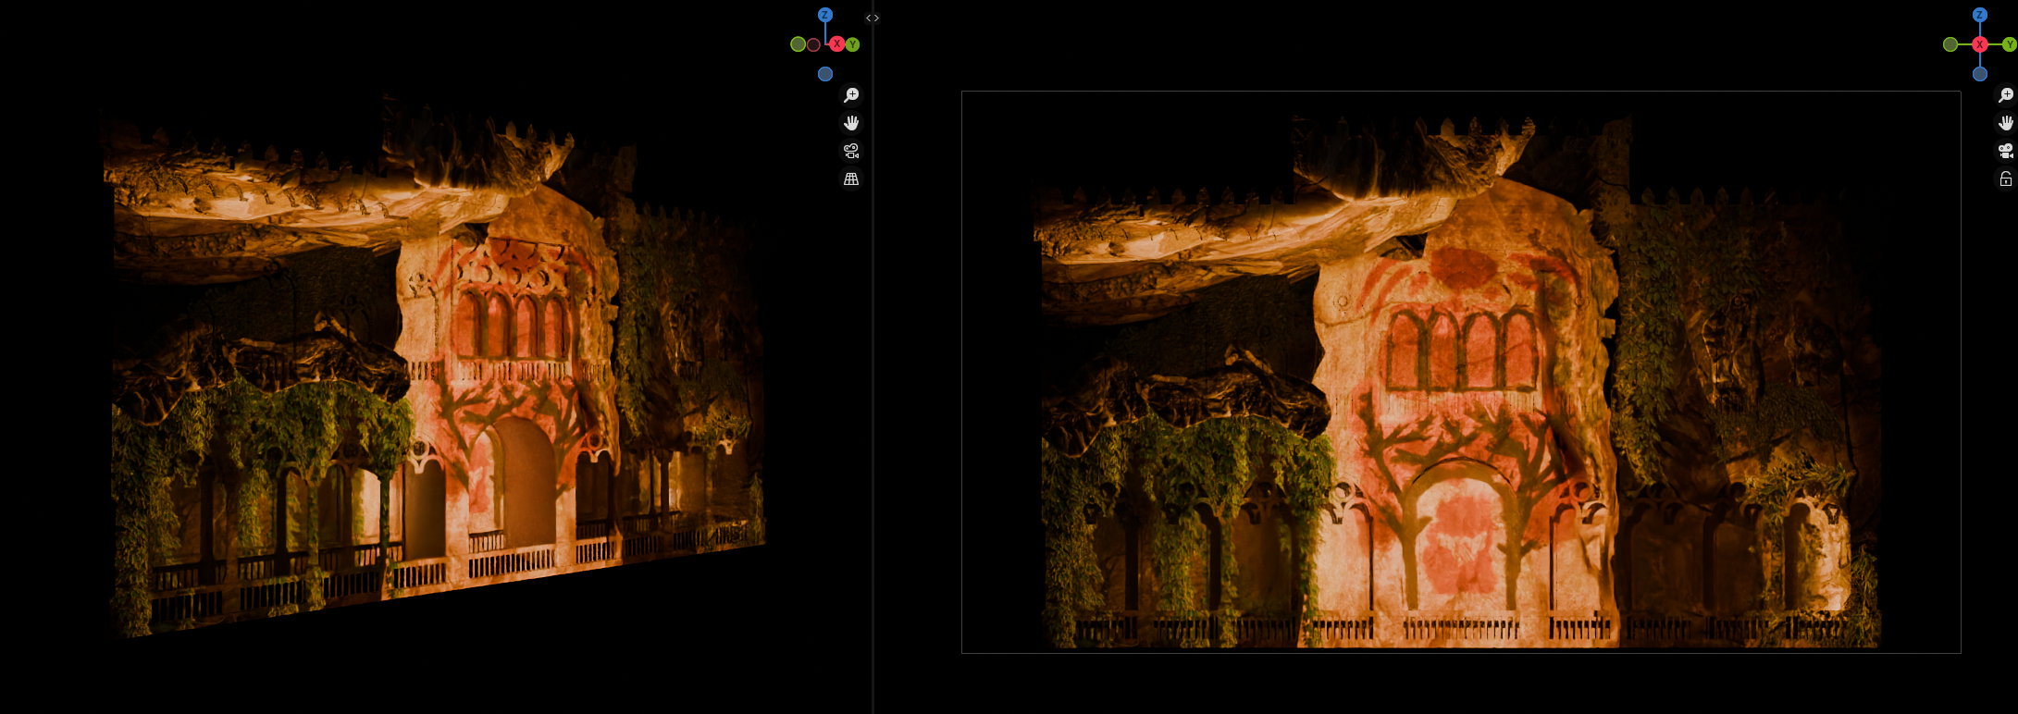Click negative Y green circle in right viewport gizmo
Image resolution: width=2018 pixels, height=714 pixels.
coord(1950,44)
